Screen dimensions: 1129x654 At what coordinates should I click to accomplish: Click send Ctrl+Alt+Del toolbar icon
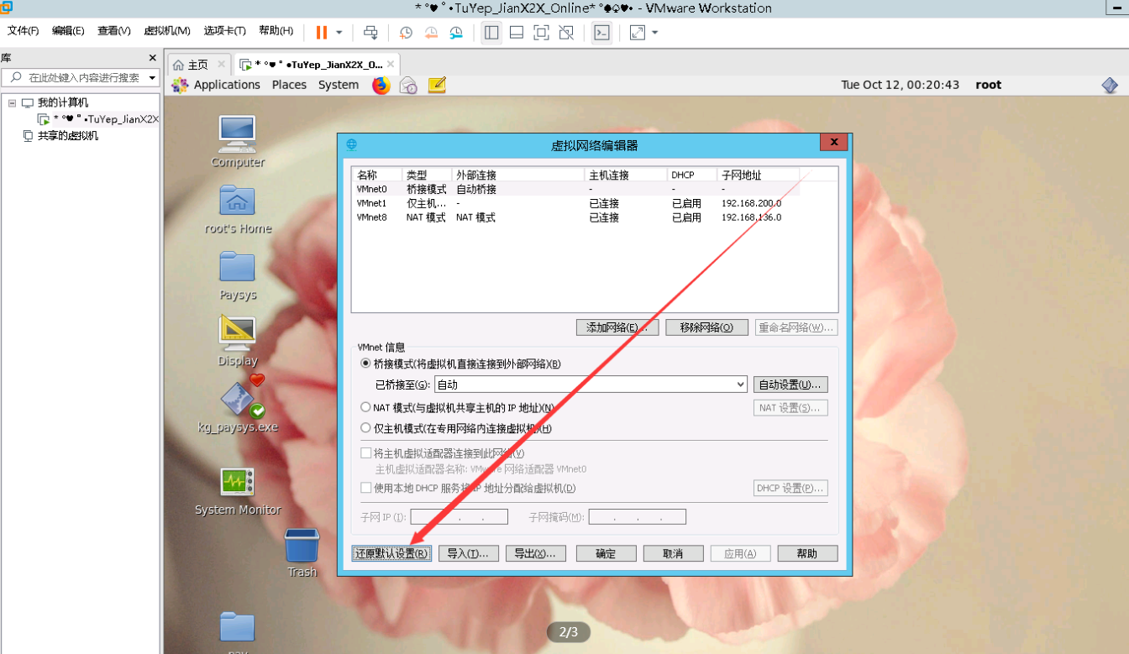point(370,32)
